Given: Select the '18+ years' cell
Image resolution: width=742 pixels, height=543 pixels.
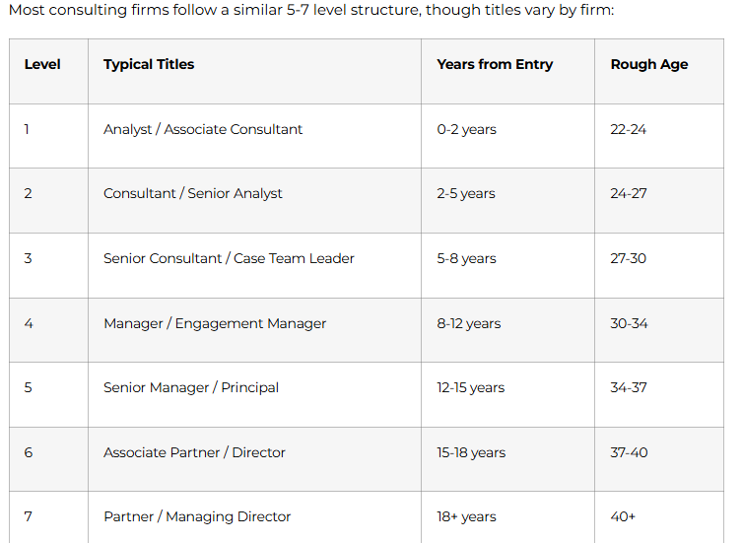Looking at the screenshot, I should [x=466, y=516].
